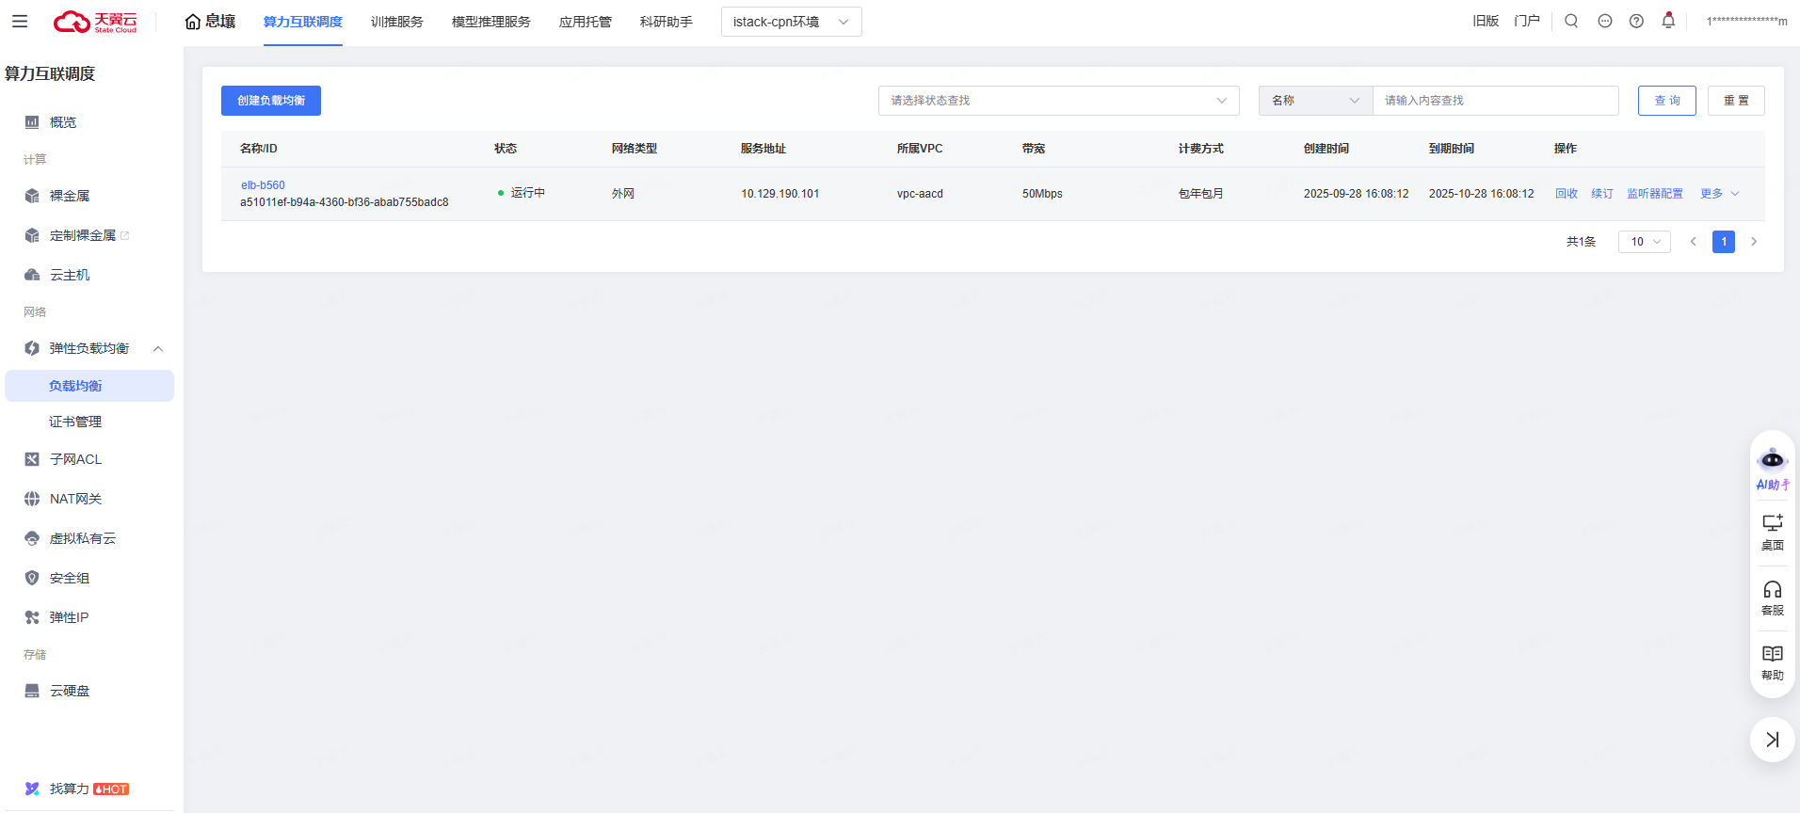Click the 创建负载均衡 button

point(271,101)
